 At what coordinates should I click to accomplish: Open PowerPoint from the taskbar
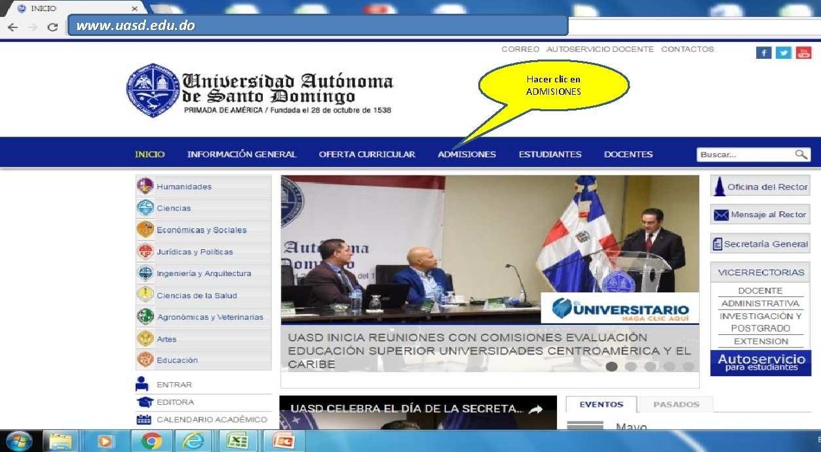coord(284,442)
